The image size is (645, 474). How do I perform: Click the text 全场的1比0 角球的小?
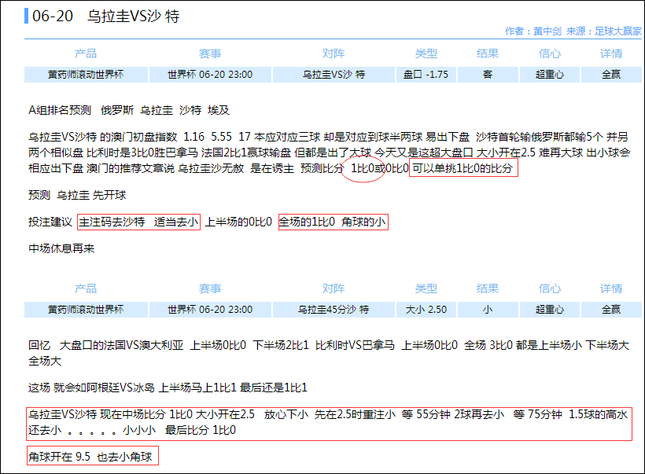click(333, 222)
